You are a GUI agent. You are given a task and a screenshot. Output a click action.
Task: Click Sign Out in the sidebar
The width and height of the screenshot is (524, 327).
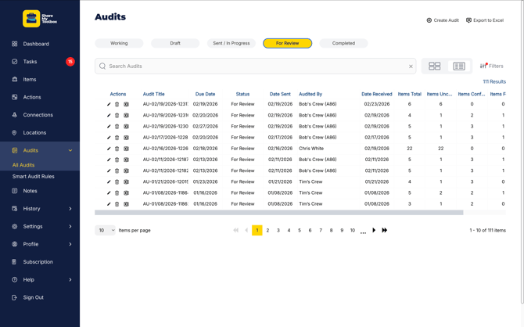coord(33,297)
